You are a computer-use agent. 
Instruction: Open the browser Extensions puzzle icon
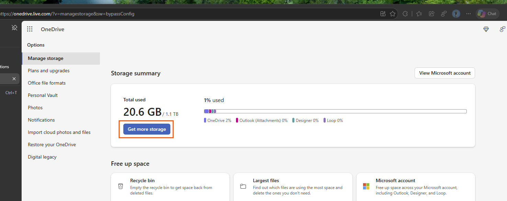coord(405,14)
